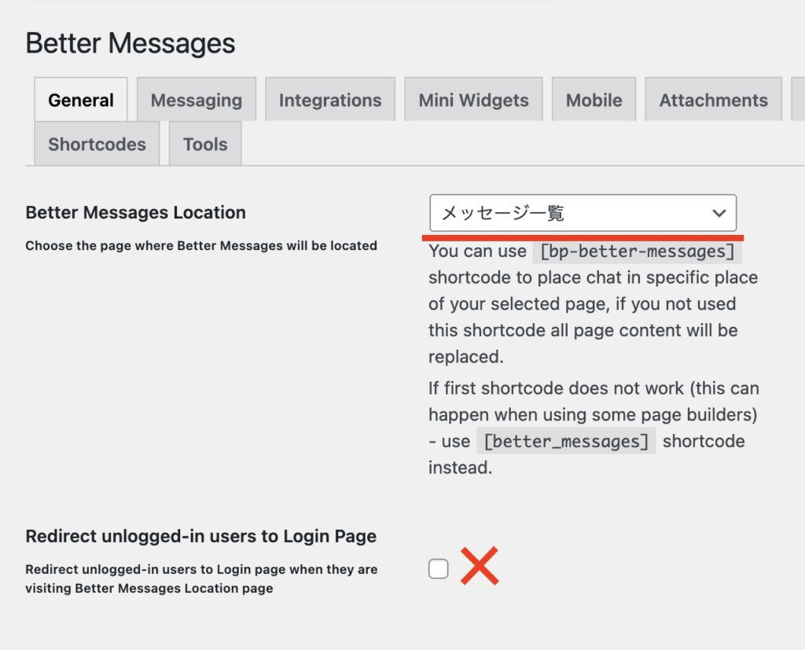Open the Tools tab
Screen dimensions: 805x650
(205, 144)
